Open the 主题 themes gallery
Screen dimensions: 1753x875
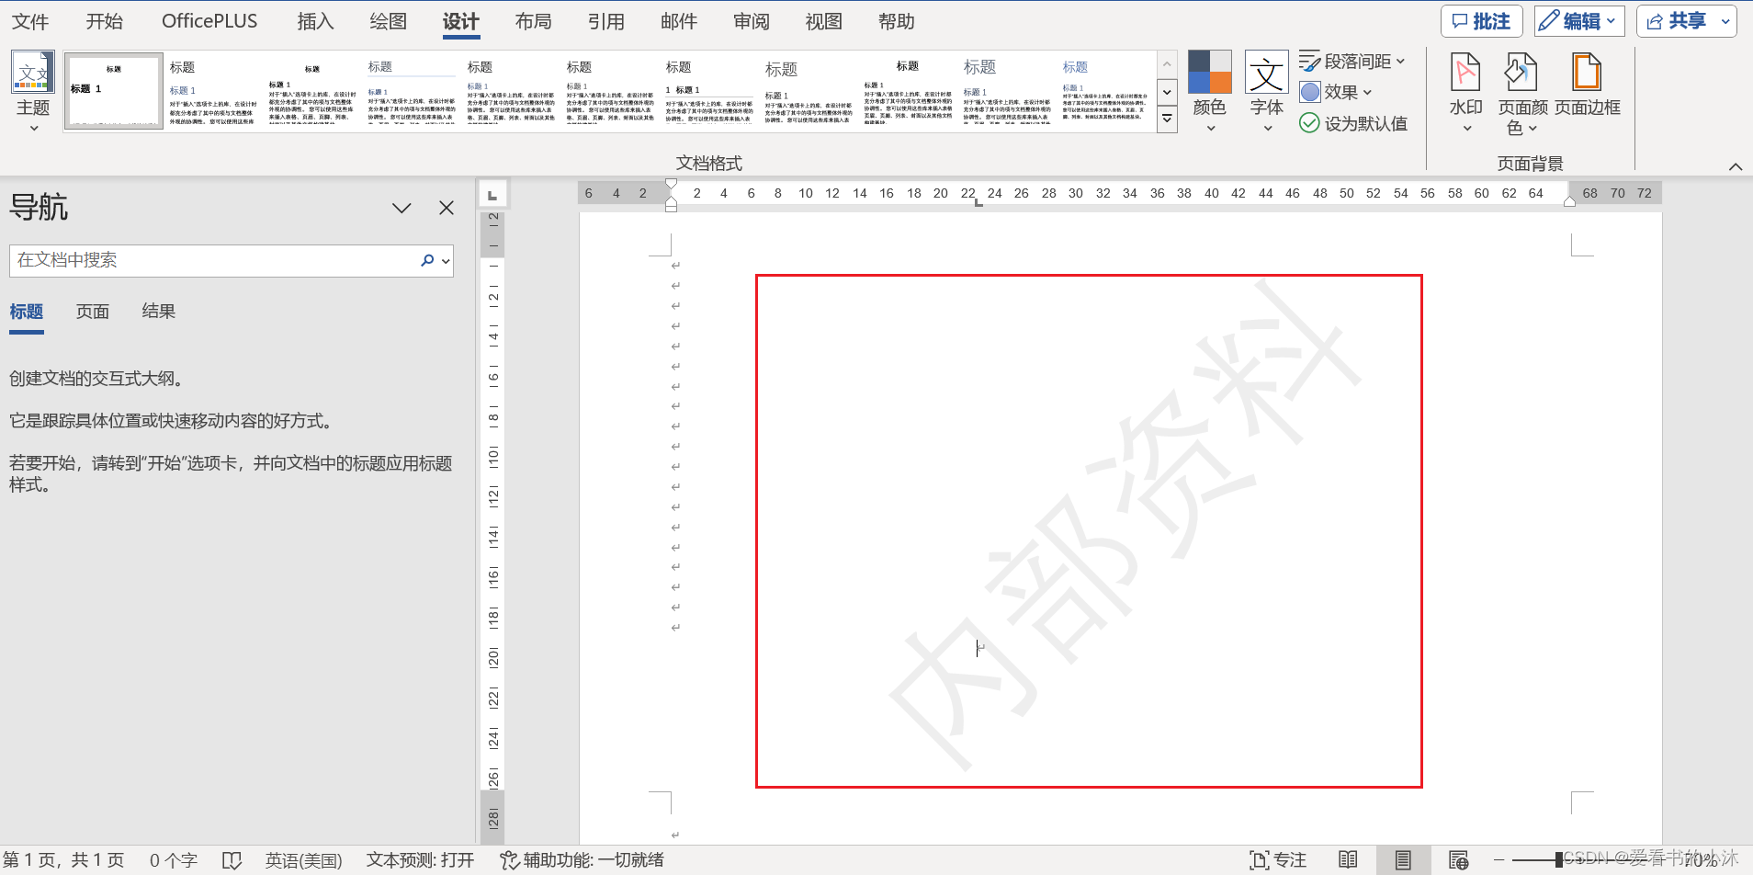pyautogui.click(x=33, y=92)
